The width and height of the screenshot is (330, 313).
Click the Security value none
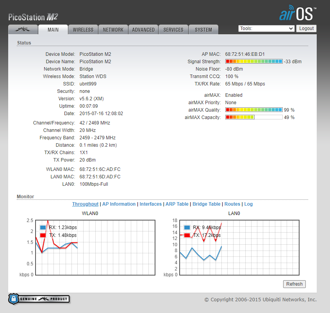(85, 91)
